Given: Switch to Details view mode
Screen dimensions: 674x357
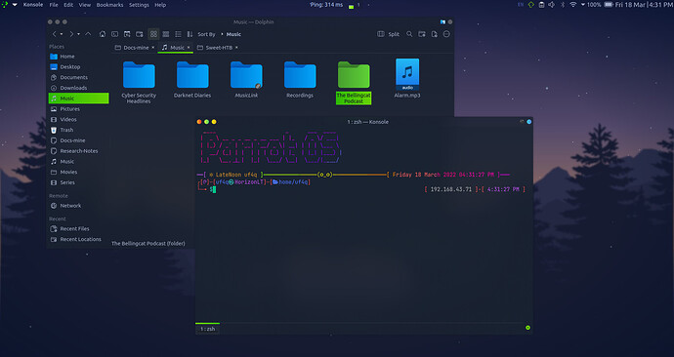Looking at the screenshot, I should point(178,34).
